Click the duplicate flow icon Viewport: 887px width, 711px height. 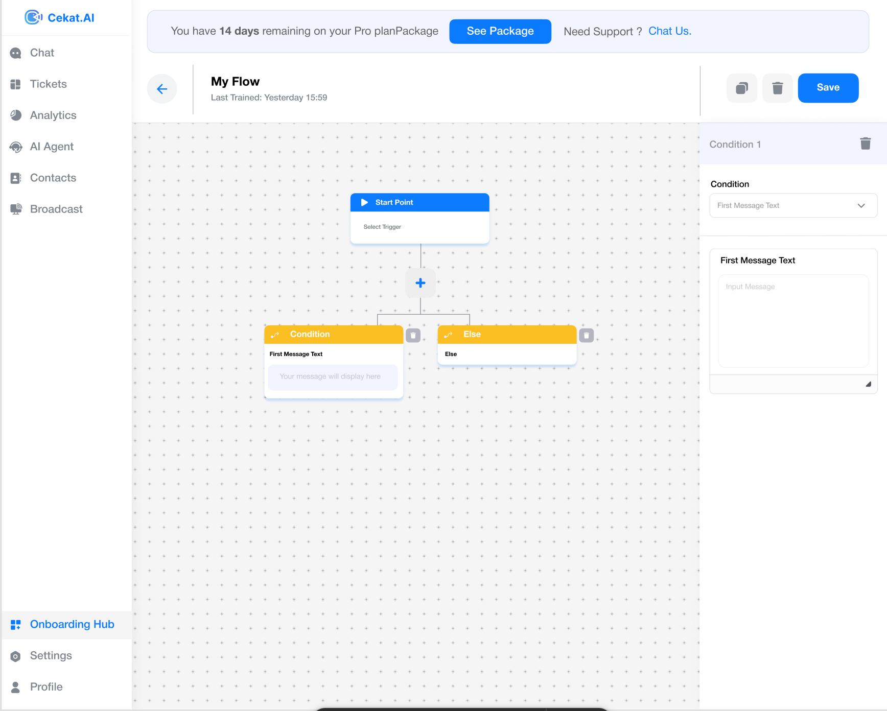pyautogui.click(x=742, y=88)
